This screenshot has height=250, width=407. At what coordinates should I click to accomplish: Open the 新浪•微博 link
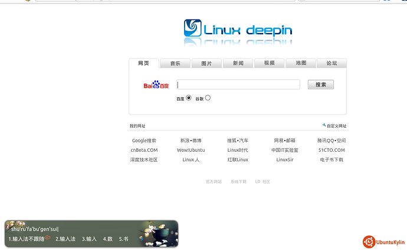[191, 141]
